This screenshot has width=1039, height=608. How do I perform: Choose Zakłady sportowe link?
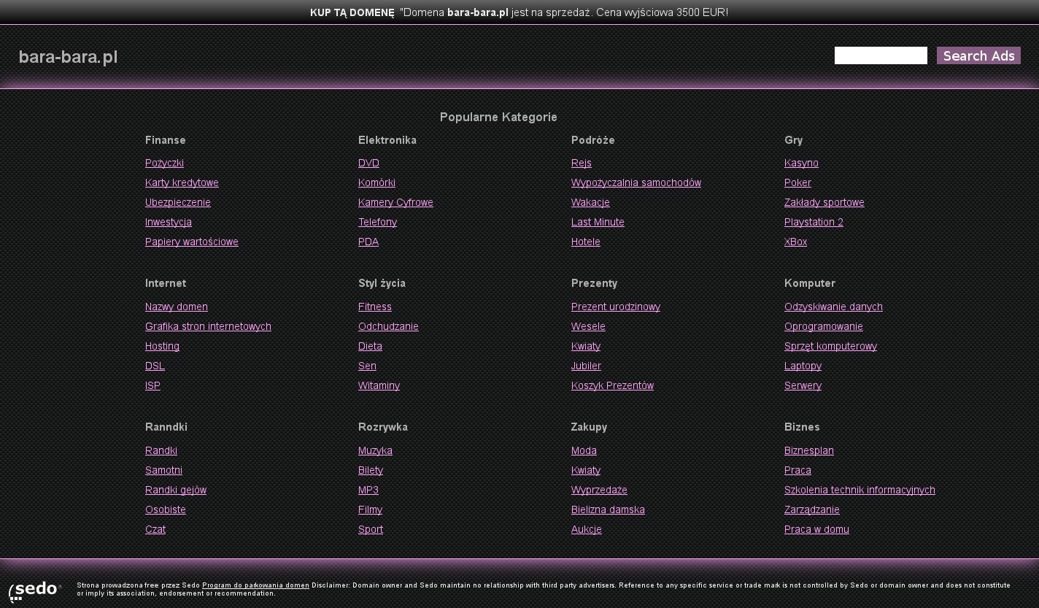[824, 202]
